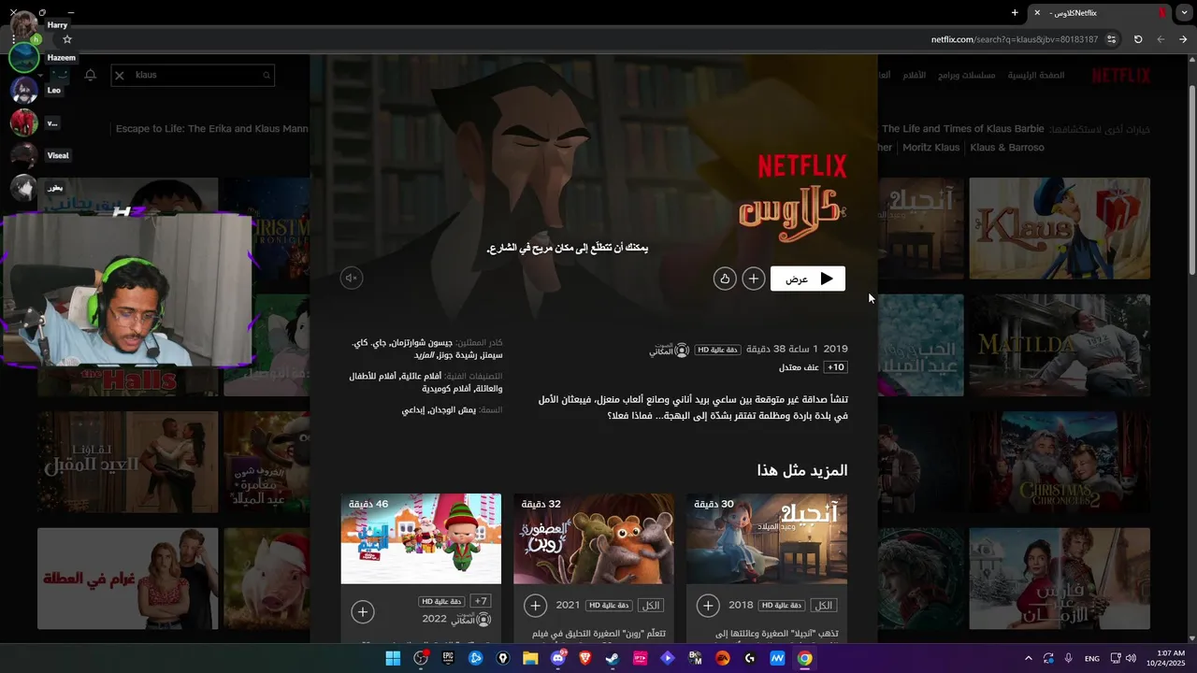Add the 46-minute title to My List
This screenshot has width=1197, height=673.
coord(363,612)
